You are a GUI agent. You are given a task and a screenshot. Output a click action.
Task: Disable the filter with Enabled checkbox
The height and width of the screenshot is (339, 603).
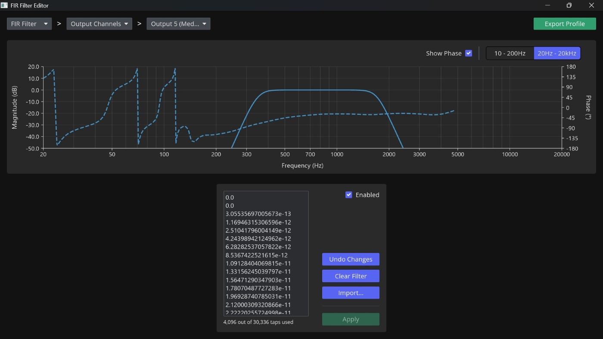click(x=349, y=195)
